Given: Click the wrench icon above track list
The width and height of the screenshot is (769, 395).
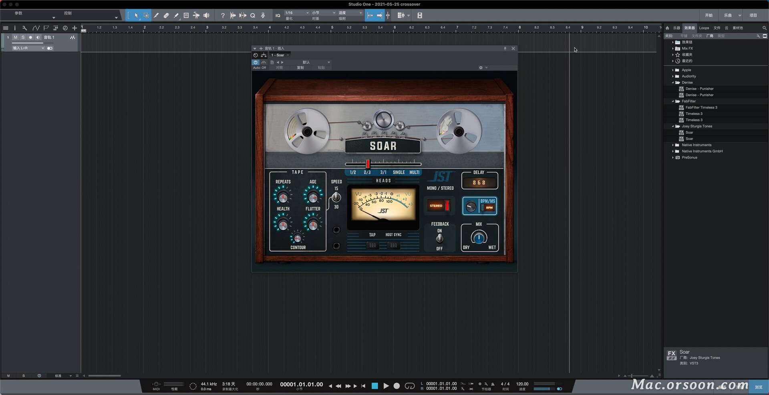Looking at the screenshot, I should pos(24,28).
